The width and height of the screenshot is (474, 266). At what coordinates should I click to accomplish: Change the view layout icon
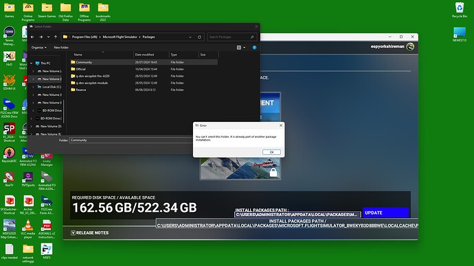(239, 47)
